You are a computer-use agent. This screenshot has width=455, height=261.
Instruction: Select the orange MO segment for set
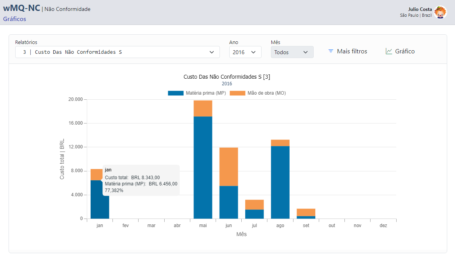tap(306, 212)
